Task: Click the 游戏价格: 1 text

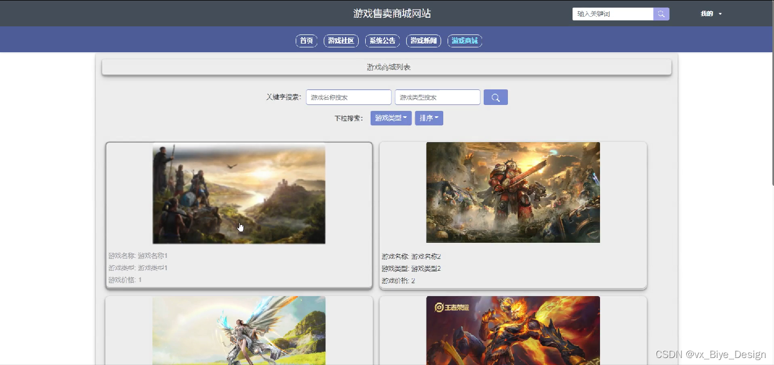Action: tap(125, 280)
